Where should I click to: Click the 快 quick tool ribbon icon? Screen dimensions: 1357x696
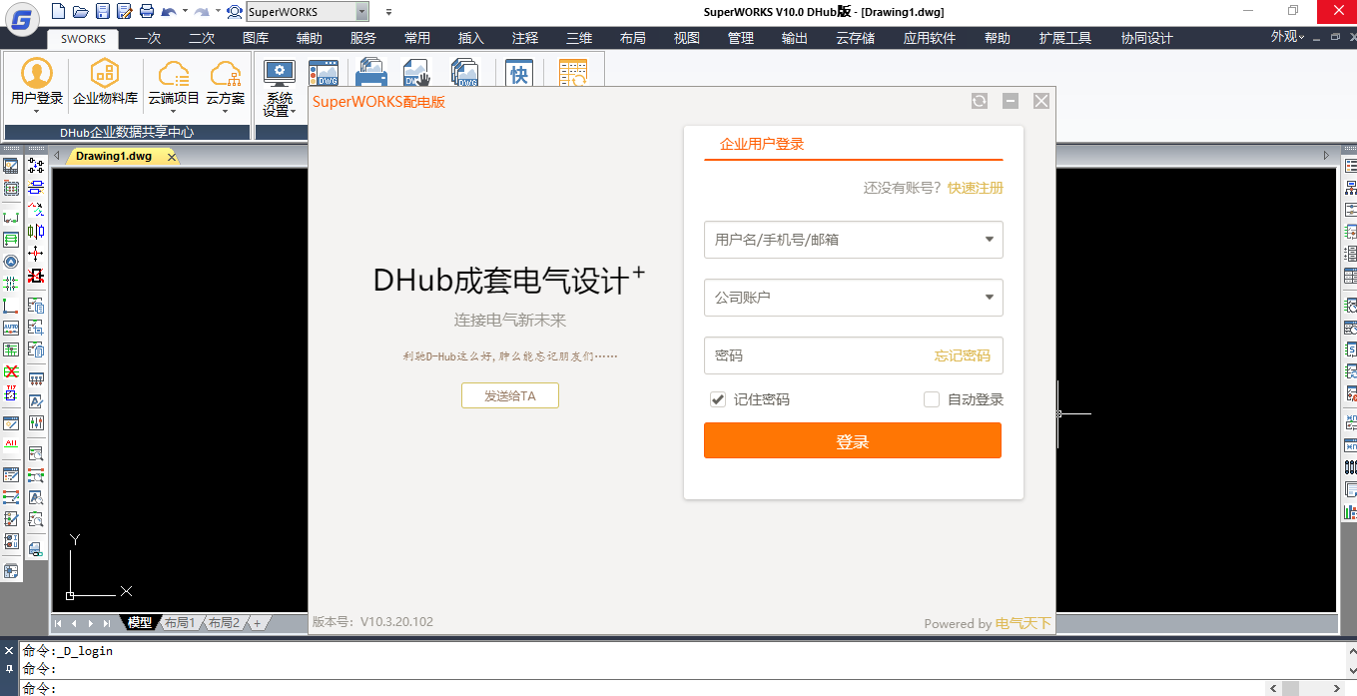pyautogui.click(x=519, y=74)
